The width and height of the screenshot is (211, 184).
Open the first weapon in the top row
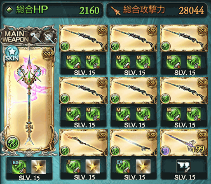pos(83,38)
